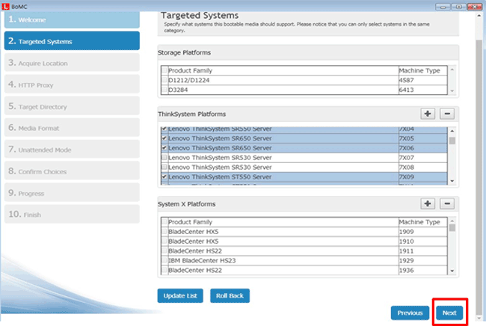Click the Roll Back button
Screen dimensions: 486x326
click(230, 295)
